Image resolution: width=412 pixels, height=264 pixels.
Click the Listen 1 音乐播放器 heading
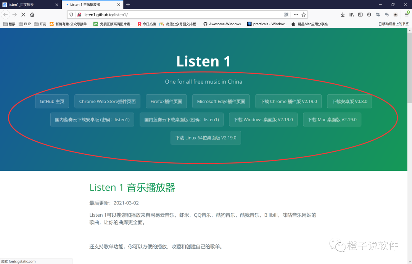click(132, 188)
